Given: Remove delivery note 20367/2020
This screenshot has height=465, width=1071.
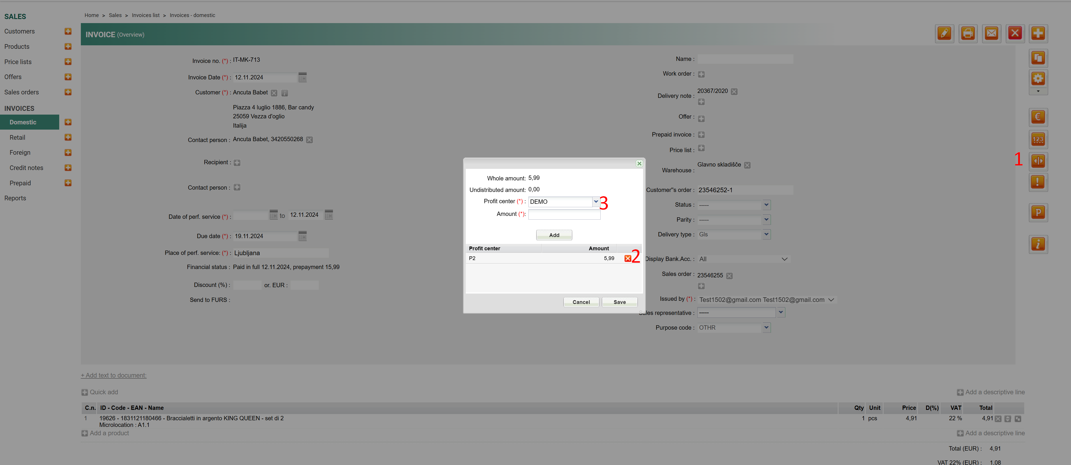Looking at the screenshot, I should 734,91.
